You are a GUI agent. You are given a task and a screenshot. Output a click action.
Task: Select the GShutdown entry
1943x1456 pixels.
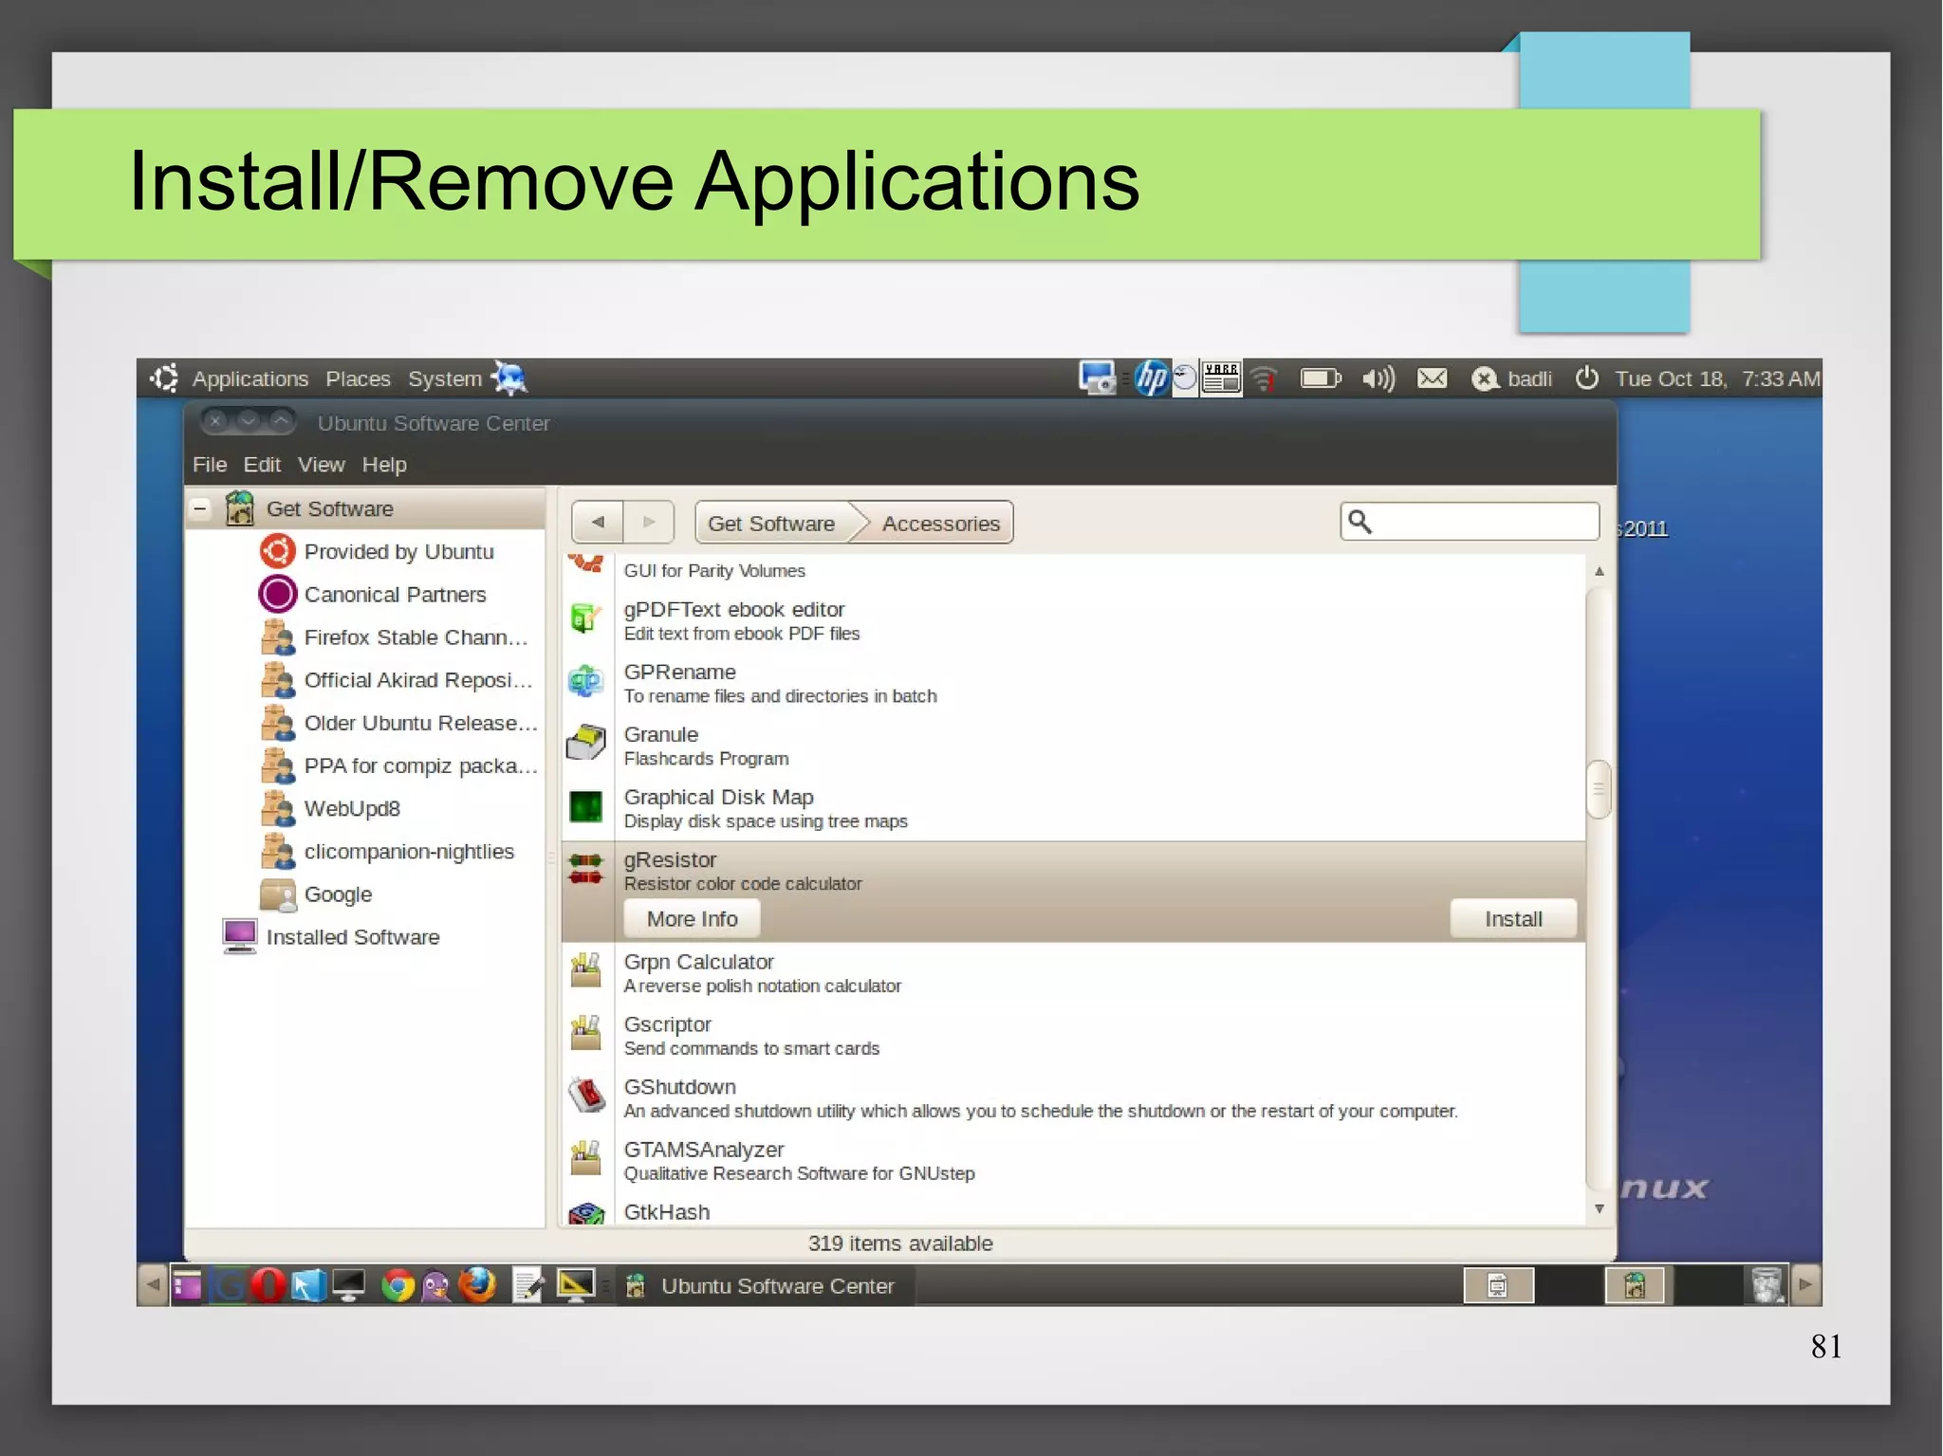[1073, 1098]
